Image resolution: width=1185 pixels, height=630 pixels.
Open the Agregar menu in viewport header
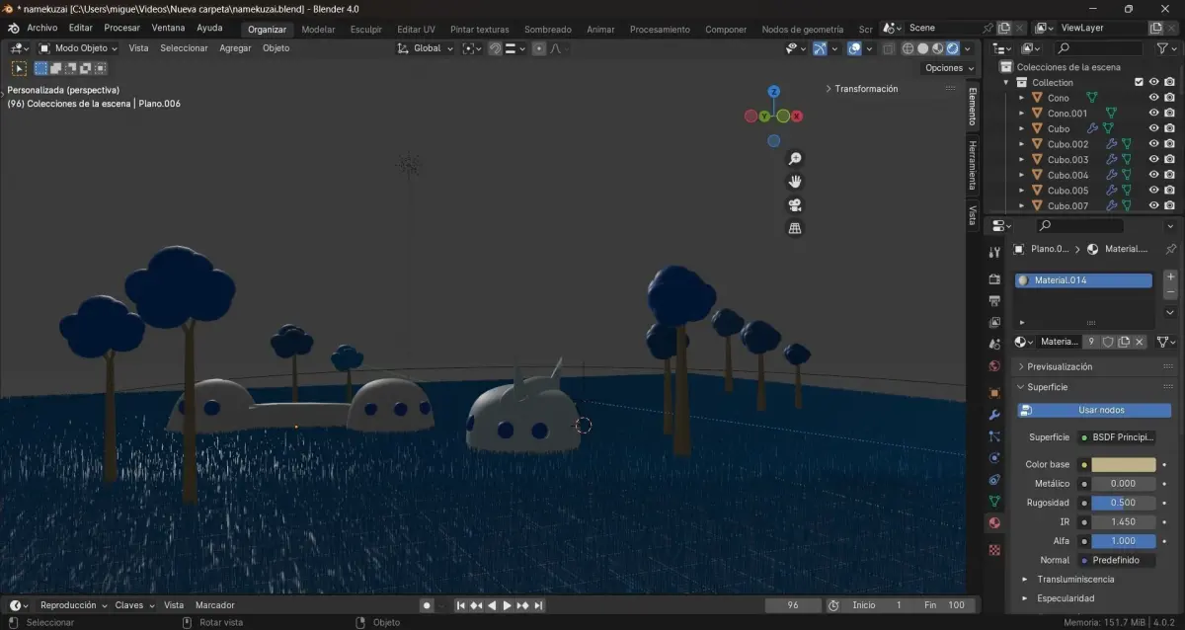tap(235, 48)
